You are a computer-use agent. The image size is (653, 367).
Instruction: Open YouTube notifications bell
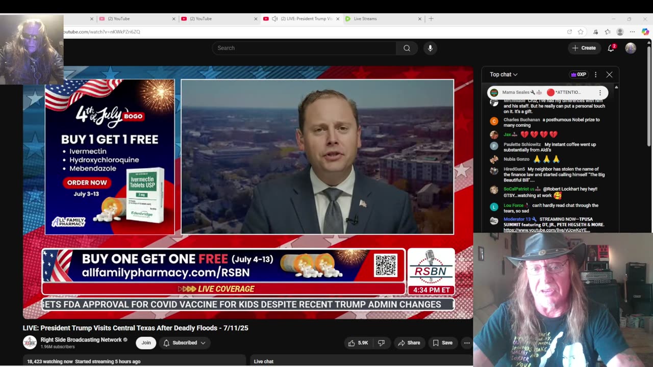pos(611,48)
